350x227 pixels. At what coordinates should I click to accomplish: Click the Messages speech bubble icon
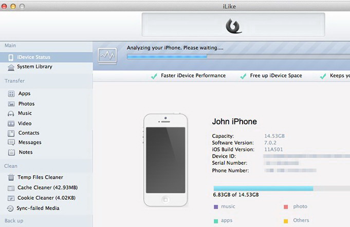pos(11,142)
